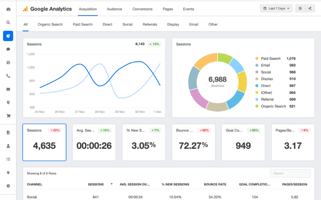
Task: Click the table Search input field
Action: point(290,173)
